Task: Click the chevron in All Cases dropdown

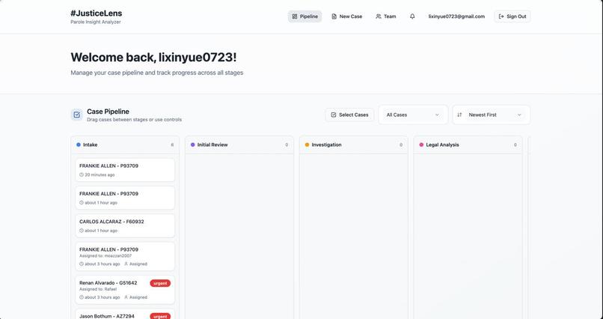Action: 437,115
